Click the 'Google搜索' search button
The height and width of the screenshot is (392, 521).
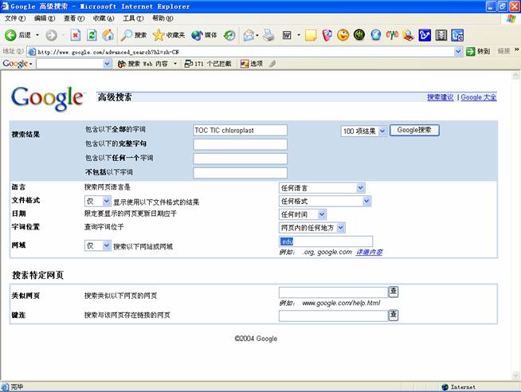pos(414,130)
